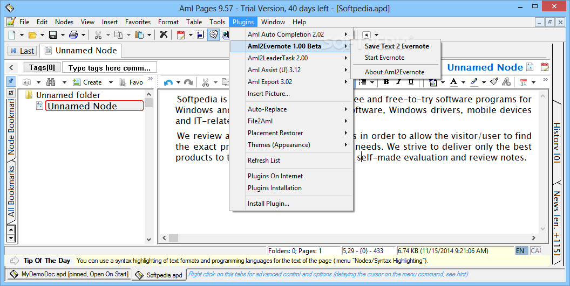Click the A-Z sort icon in the tree toolbar
The width and height of the screenshot is (570, 286).
pos(27,82)
